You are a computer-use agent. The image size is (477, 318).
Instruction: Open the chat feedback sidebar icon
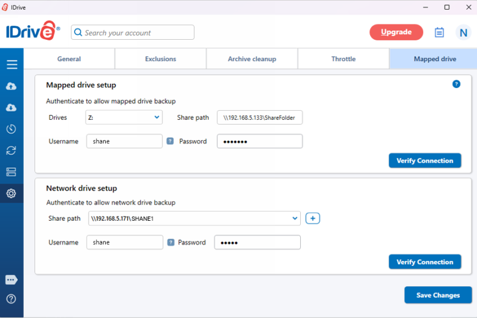click(x=11, y=279)
